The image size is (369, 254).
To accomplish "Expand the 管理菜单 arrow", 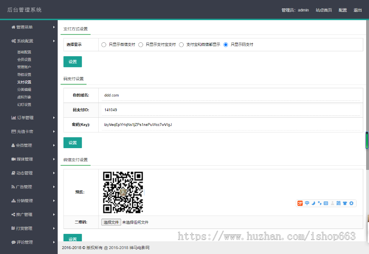I will [x=54, y=27].
